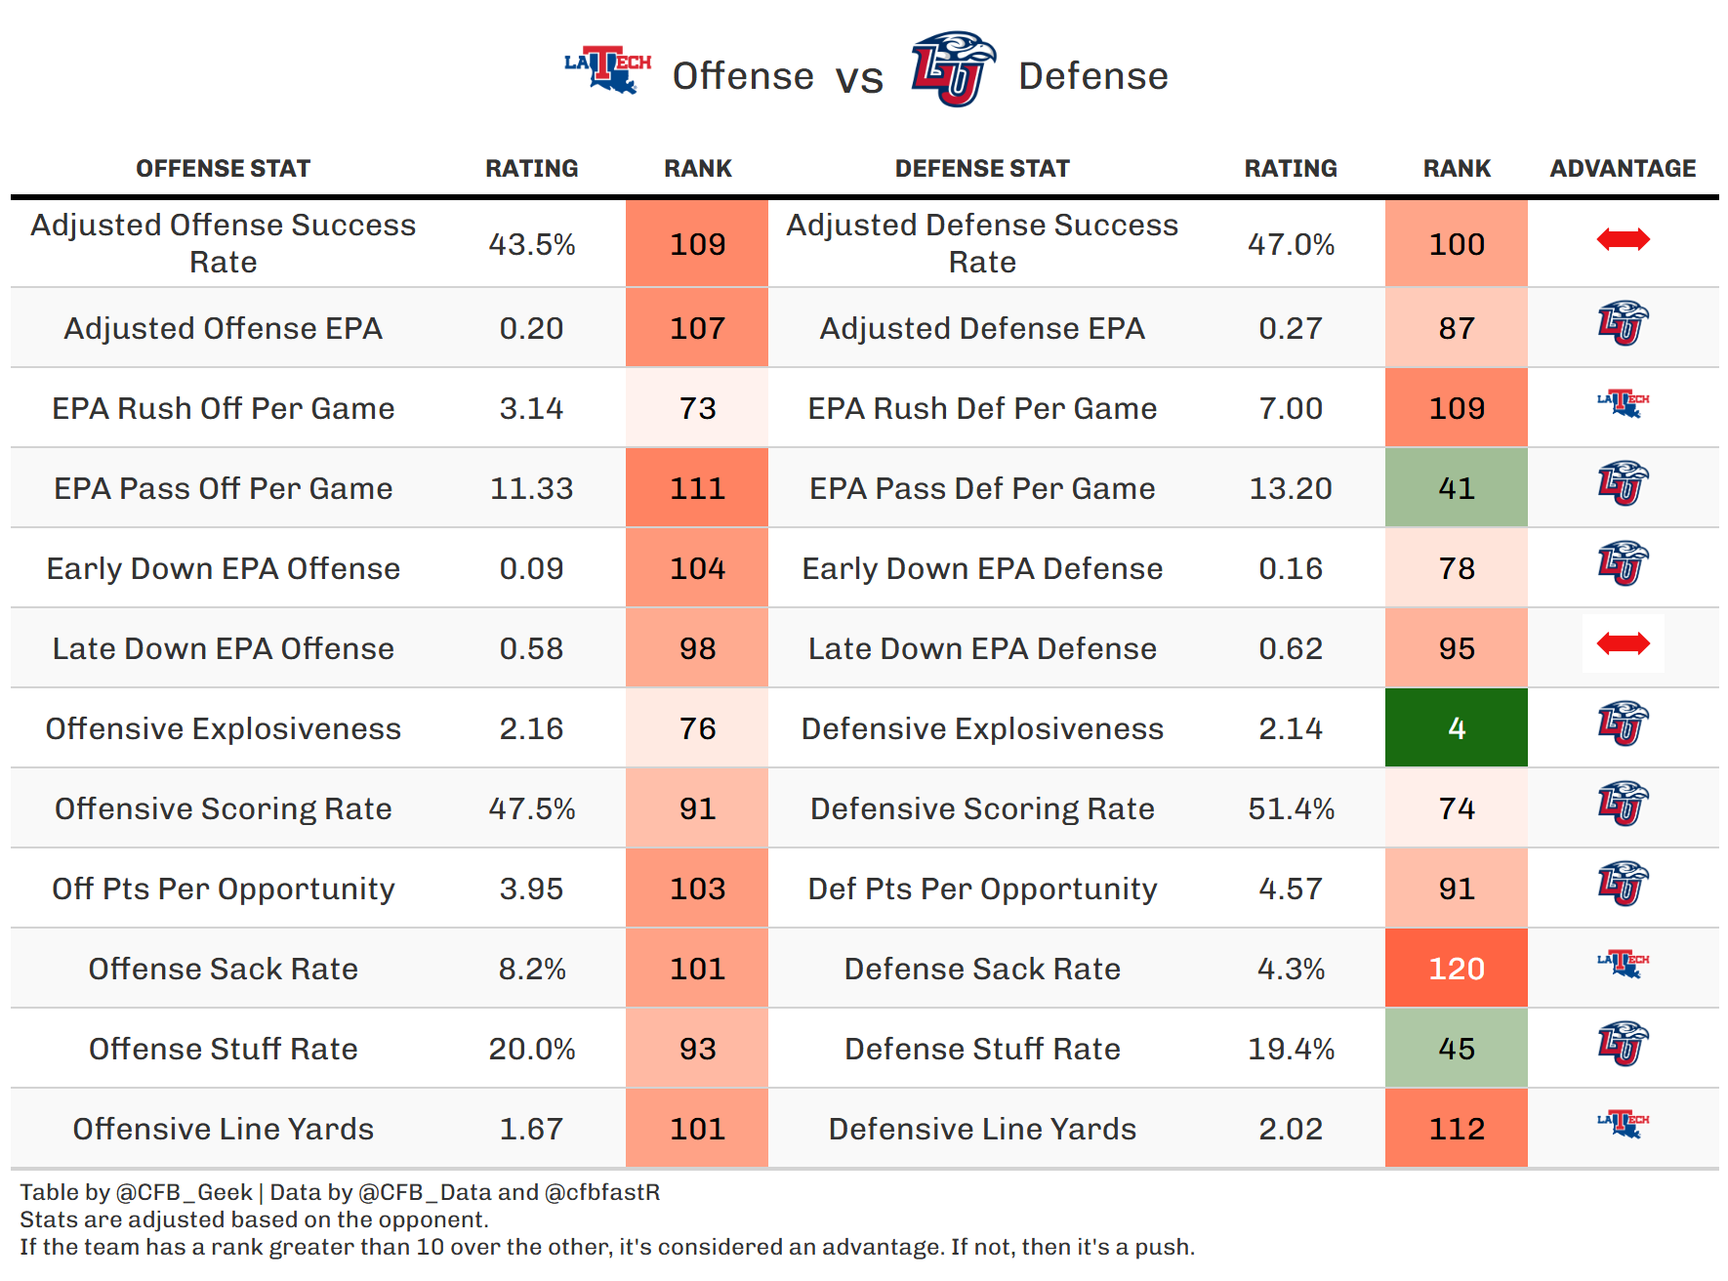Click the push arrow in Success Rate row
This screenshot has height=1281, width=1728.
coord(1623,239)
